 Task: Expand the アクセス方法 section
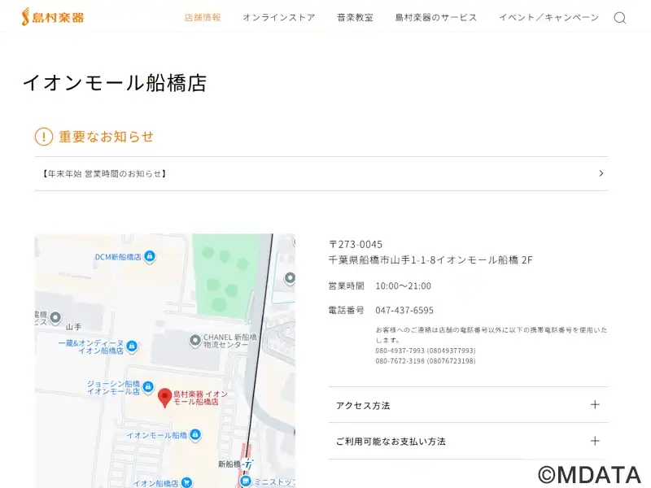click(595, 405)
